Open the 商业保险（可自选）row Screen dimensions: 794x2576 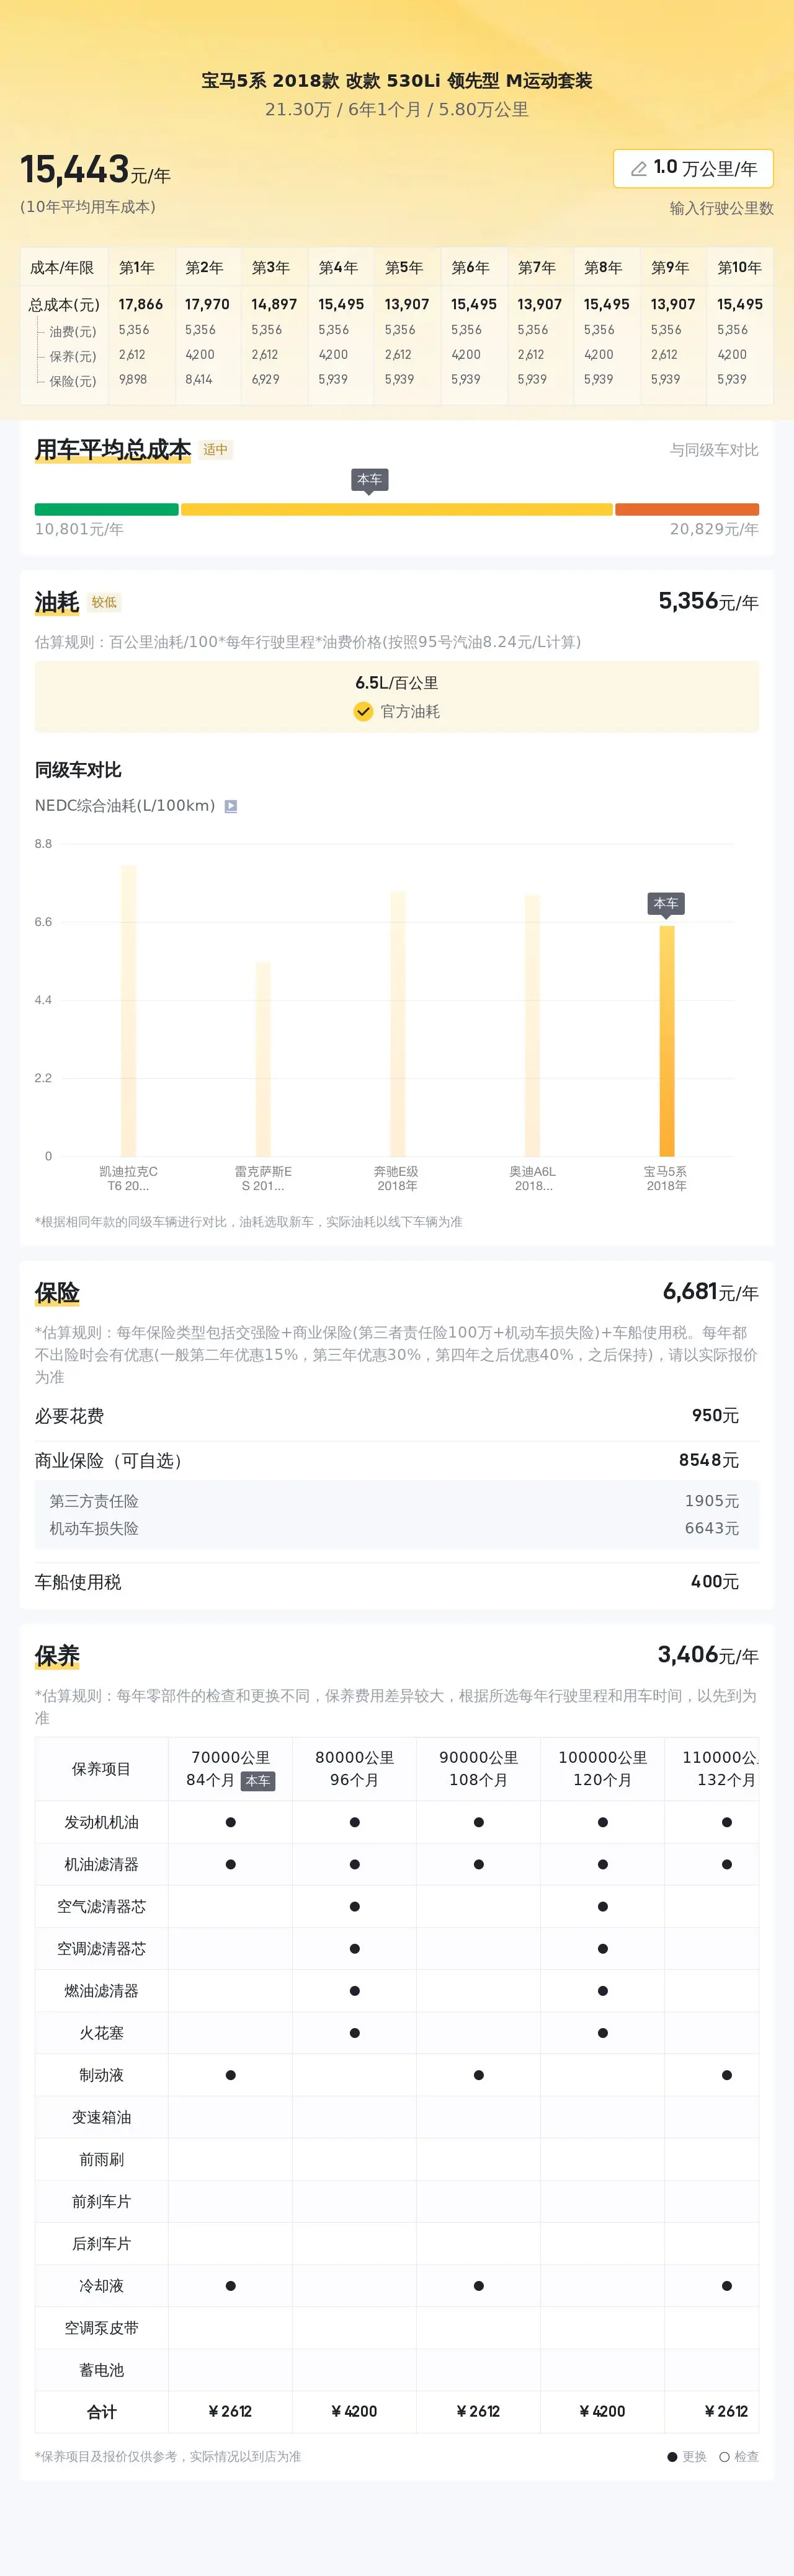[396, 1460]
